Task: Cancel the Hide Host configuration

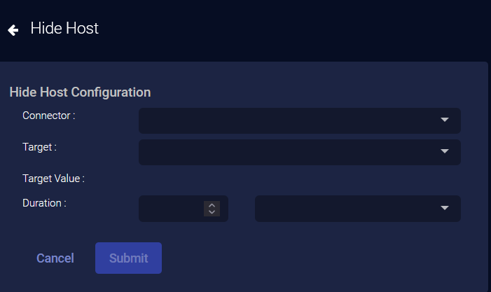Action: coord(55,258)
